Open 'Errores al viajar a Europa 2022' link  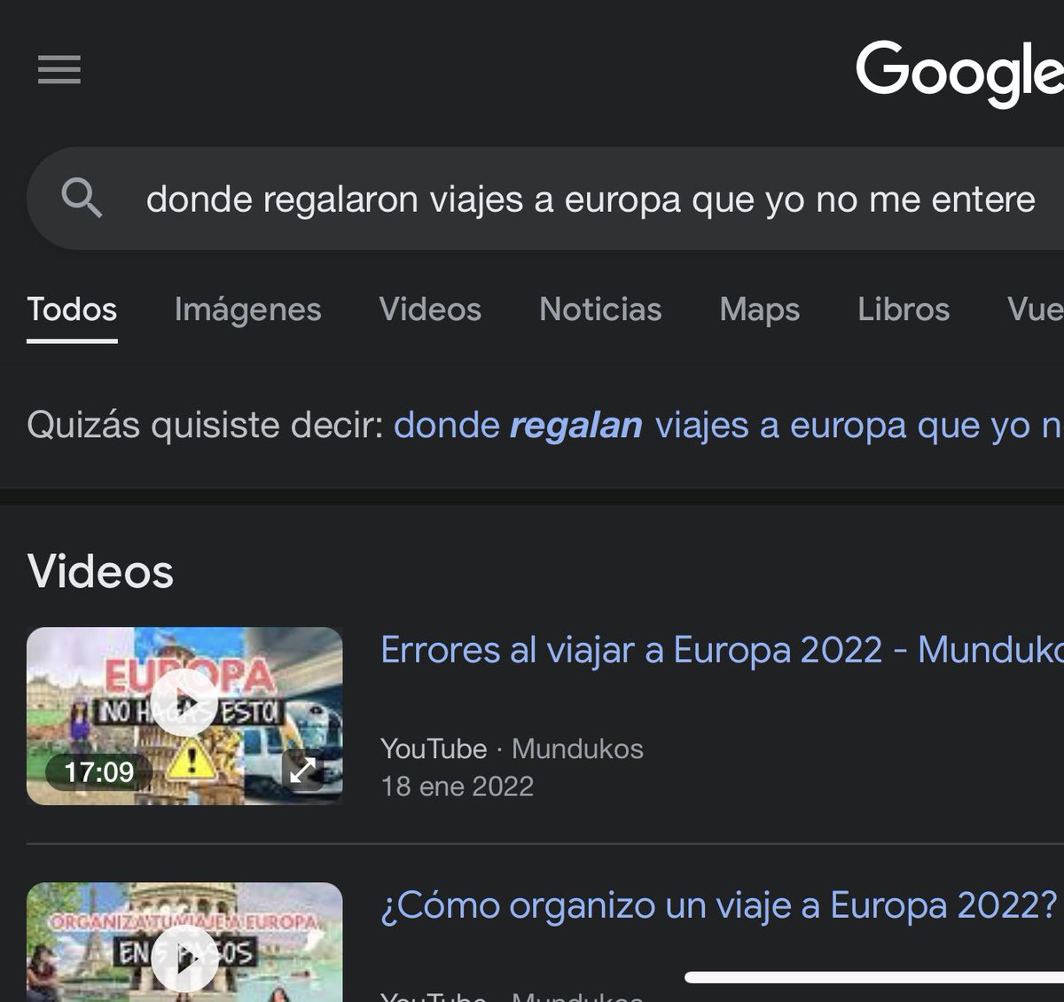point(722,650)
